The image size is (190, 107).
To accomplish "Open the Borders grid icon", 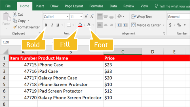I will coord(69,25).
